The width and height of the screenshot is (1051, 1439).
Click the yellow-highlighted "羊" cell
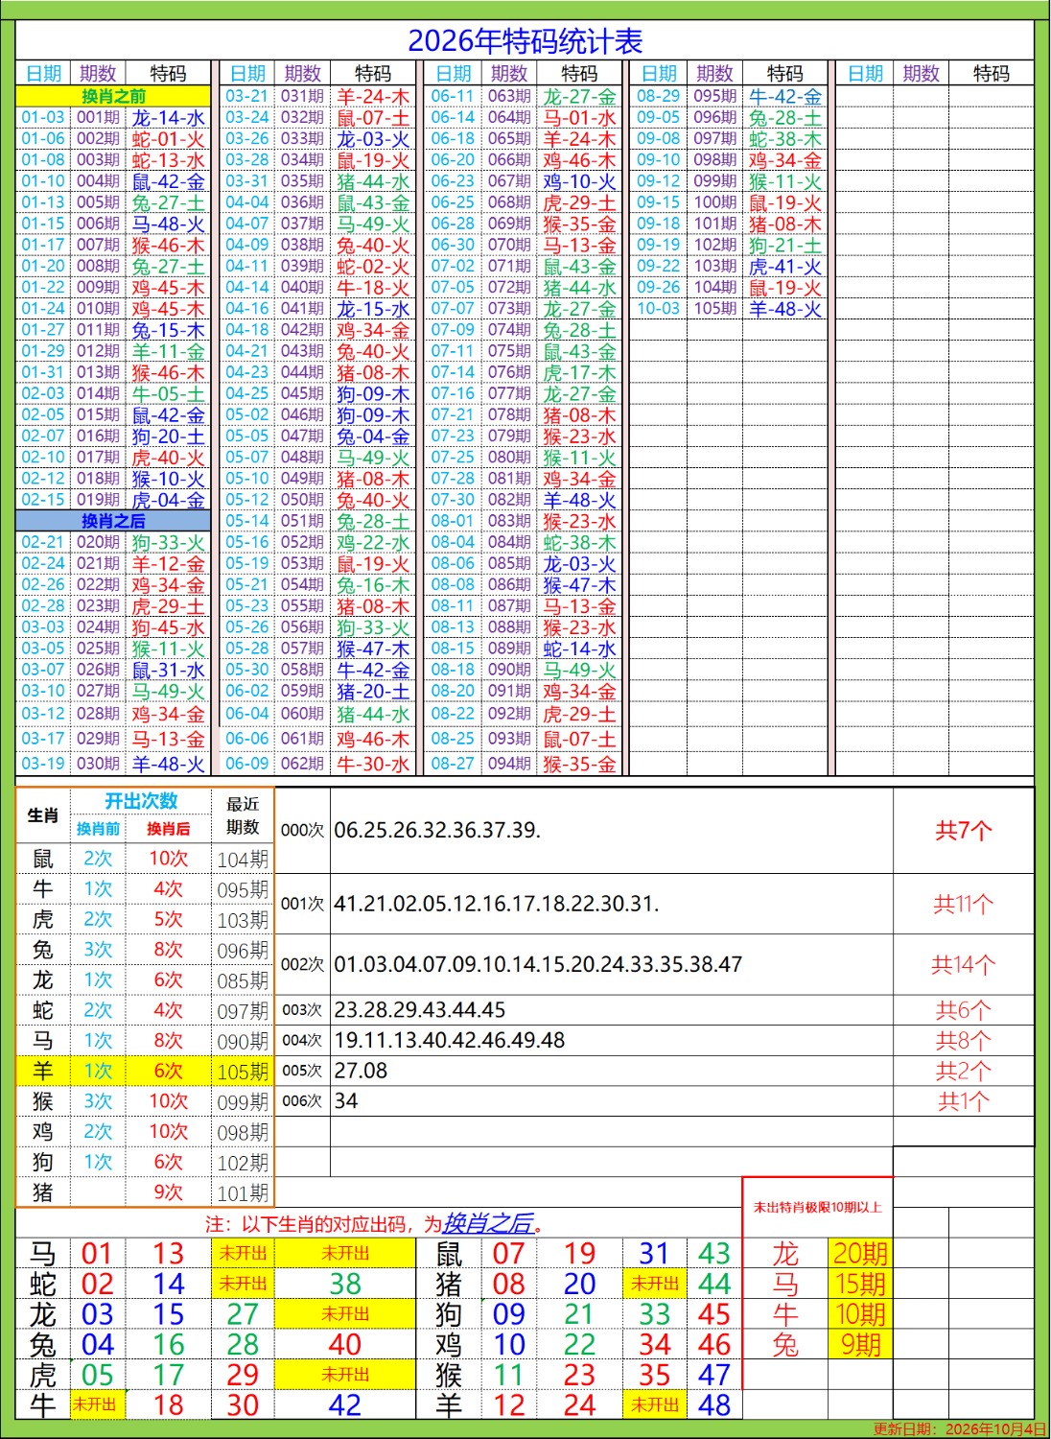pyautogui.click(x=43, y=1071)
